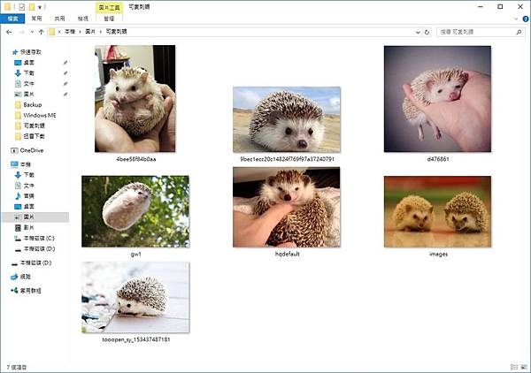Select highlighted 圖片 (Pictures) under This PC
This screenshot has width=531, height=373.
click(35, 217)
